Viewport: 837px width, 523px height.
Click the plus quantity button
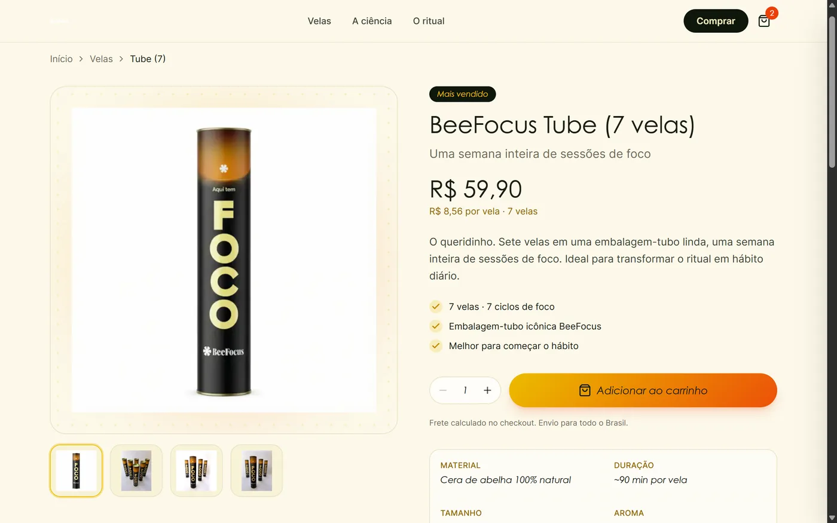[x=487, y=390]
